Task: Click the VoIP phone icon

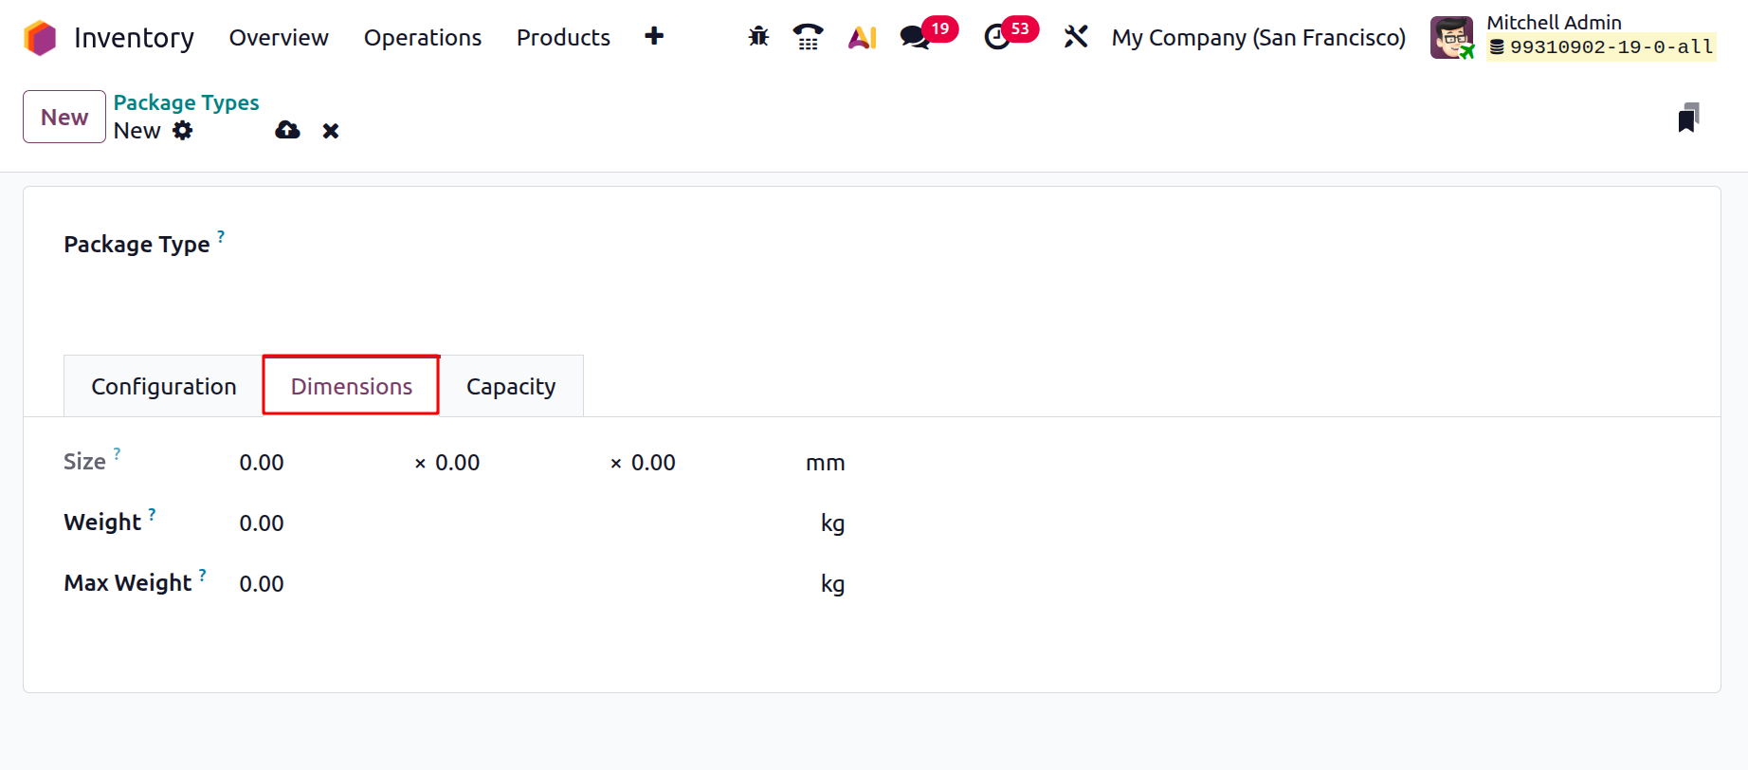Action: click(x=808, y=37)
